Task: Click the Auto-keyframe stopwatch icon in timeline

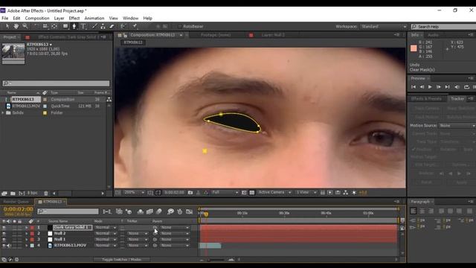Action: pyautogui.click(x=180, y=211)
